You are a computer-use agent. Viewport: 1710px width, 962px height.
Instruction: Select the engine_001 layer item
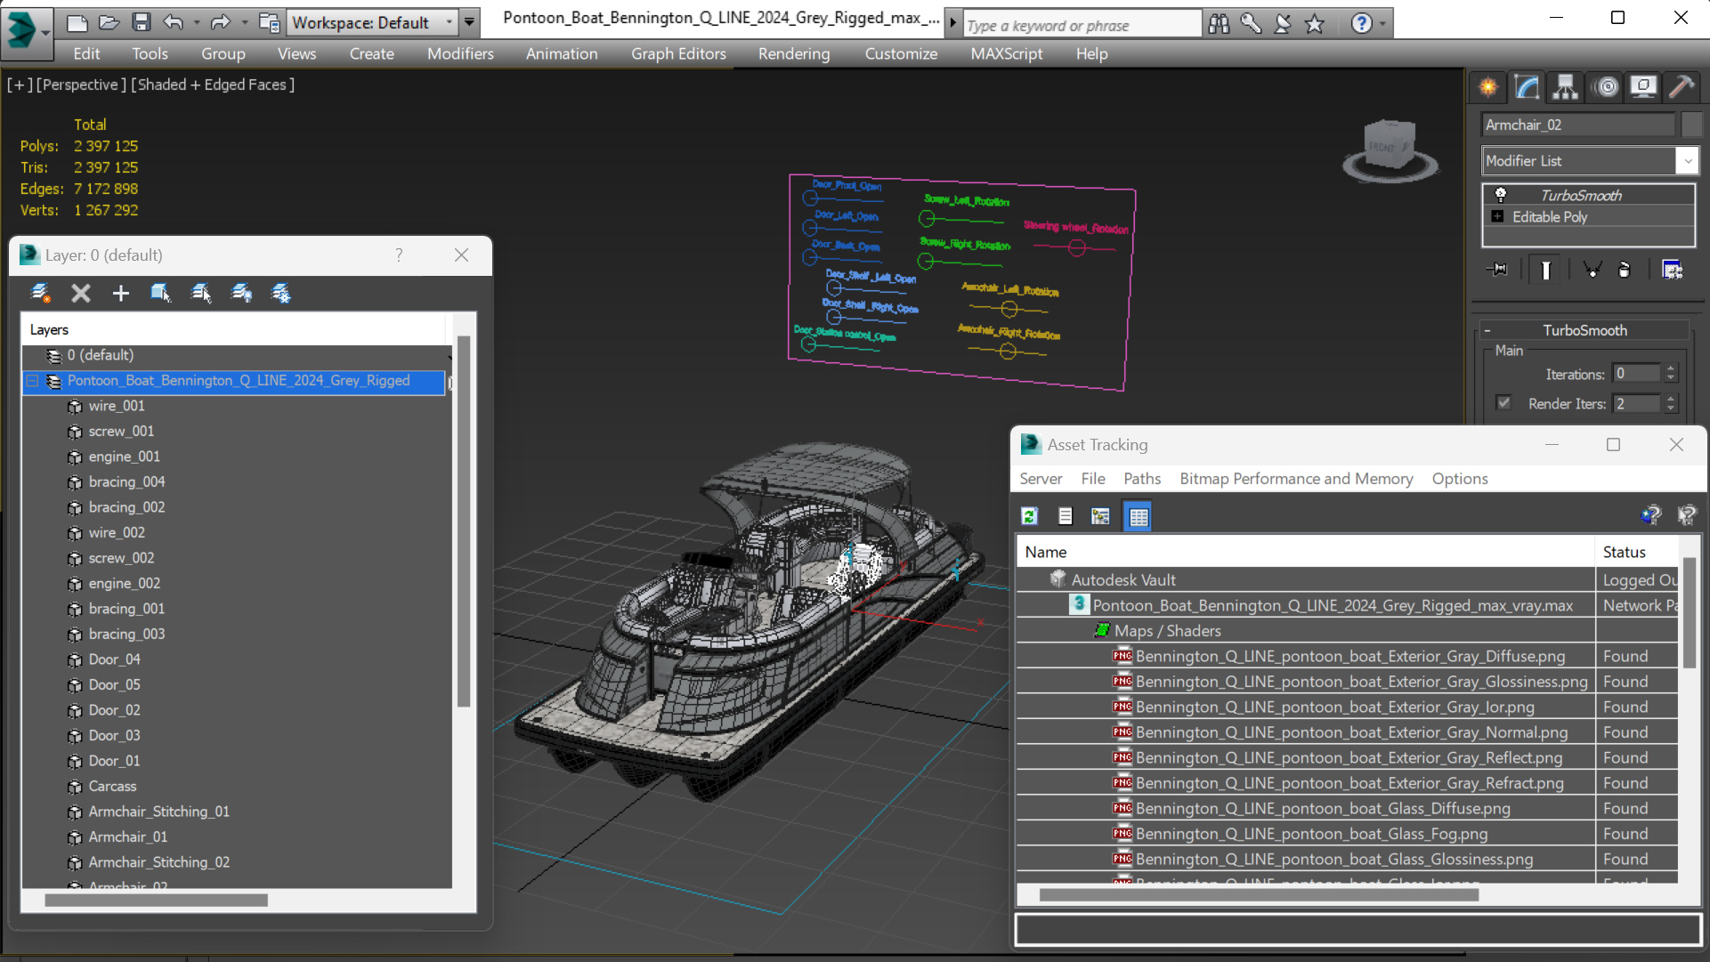(125, 457)
